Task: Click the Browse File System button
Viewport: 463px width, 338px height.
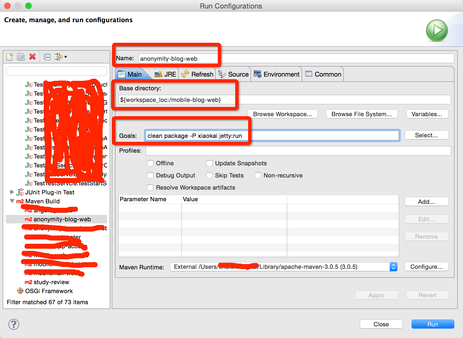Action: click(x=362, y=114)
